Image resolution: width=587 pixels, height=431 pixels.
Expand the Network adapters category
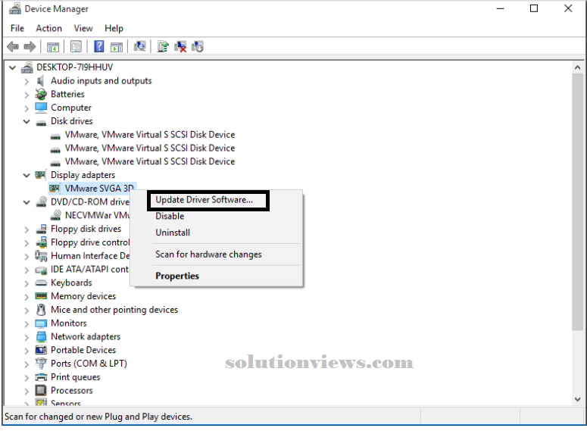27,337
